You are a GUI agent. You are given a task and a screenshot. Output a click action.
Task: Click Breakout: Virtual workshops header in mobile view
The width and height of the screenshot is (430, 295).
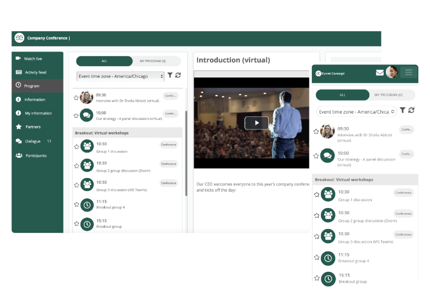[365, 180]
